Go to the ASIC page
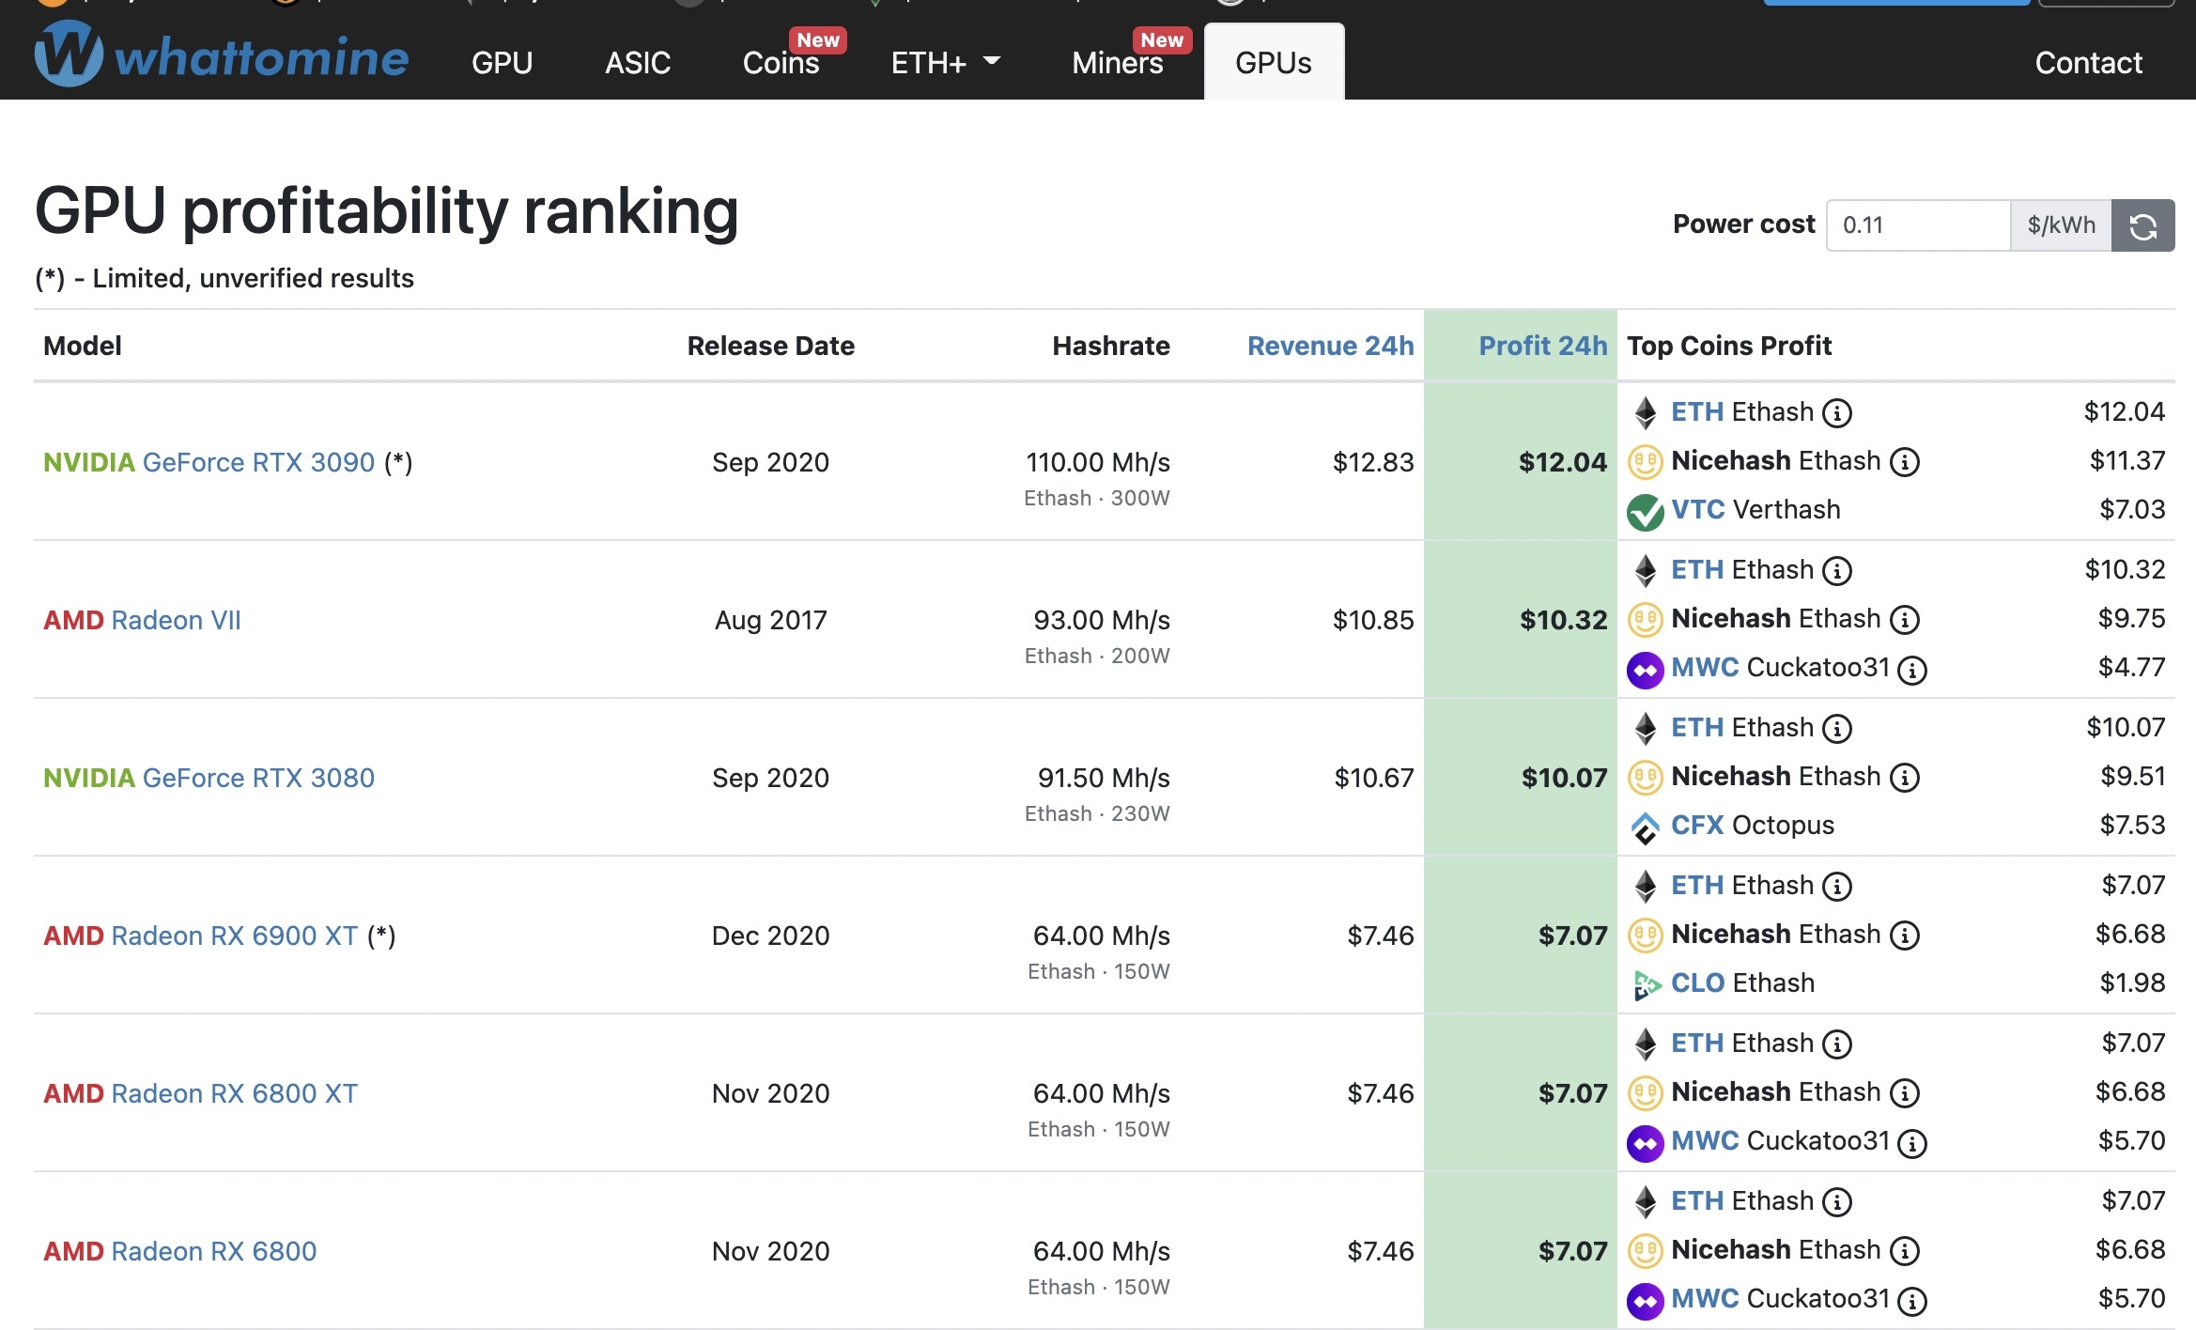The width and height of the screenshot is (2196, 1330). pos(637,63)
